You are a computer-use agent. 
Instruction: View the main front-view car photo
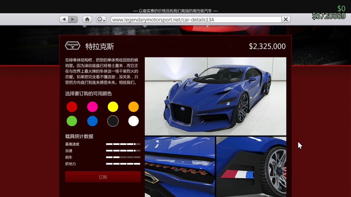[216, 96]
